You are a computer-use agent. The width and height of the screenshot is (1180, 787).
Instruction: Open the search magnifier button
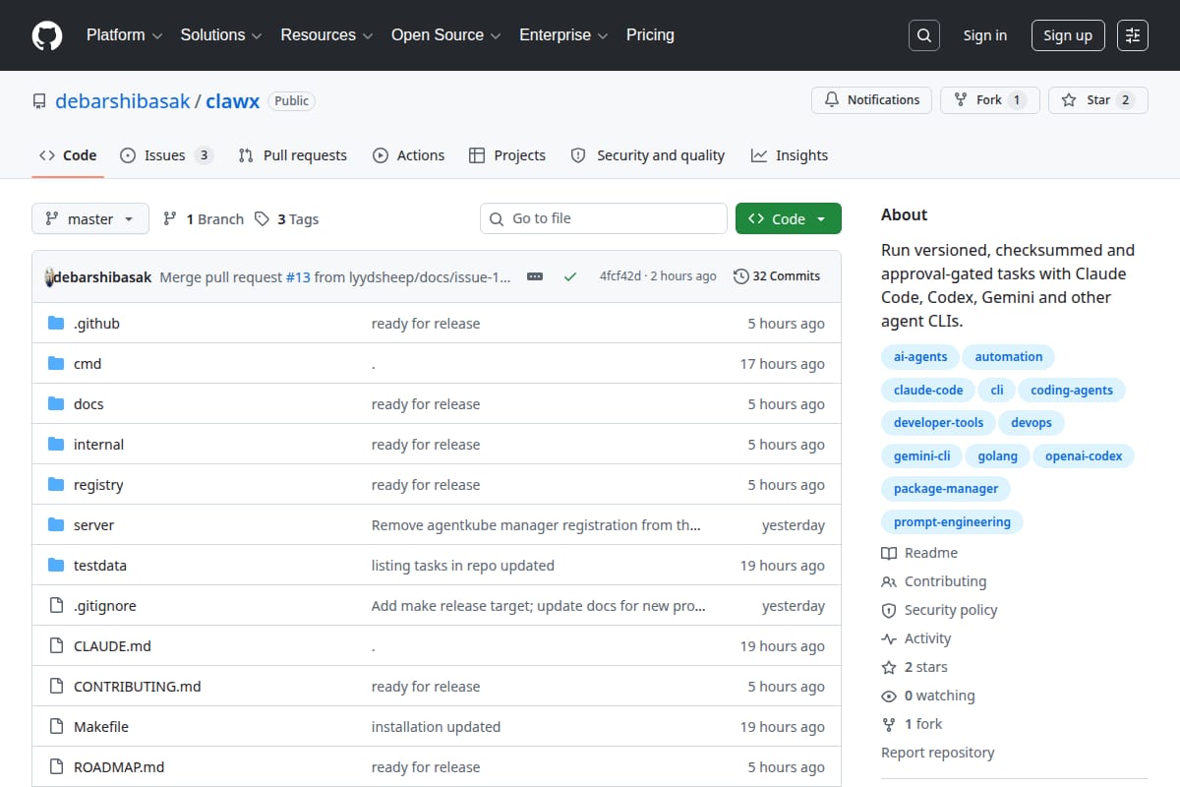(923, 35)
